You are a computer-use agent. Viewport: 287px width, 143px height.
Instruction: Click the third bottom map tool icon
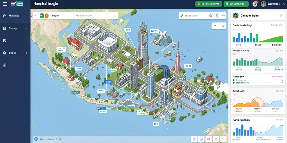pyautogui.click(x=209, y=139)
